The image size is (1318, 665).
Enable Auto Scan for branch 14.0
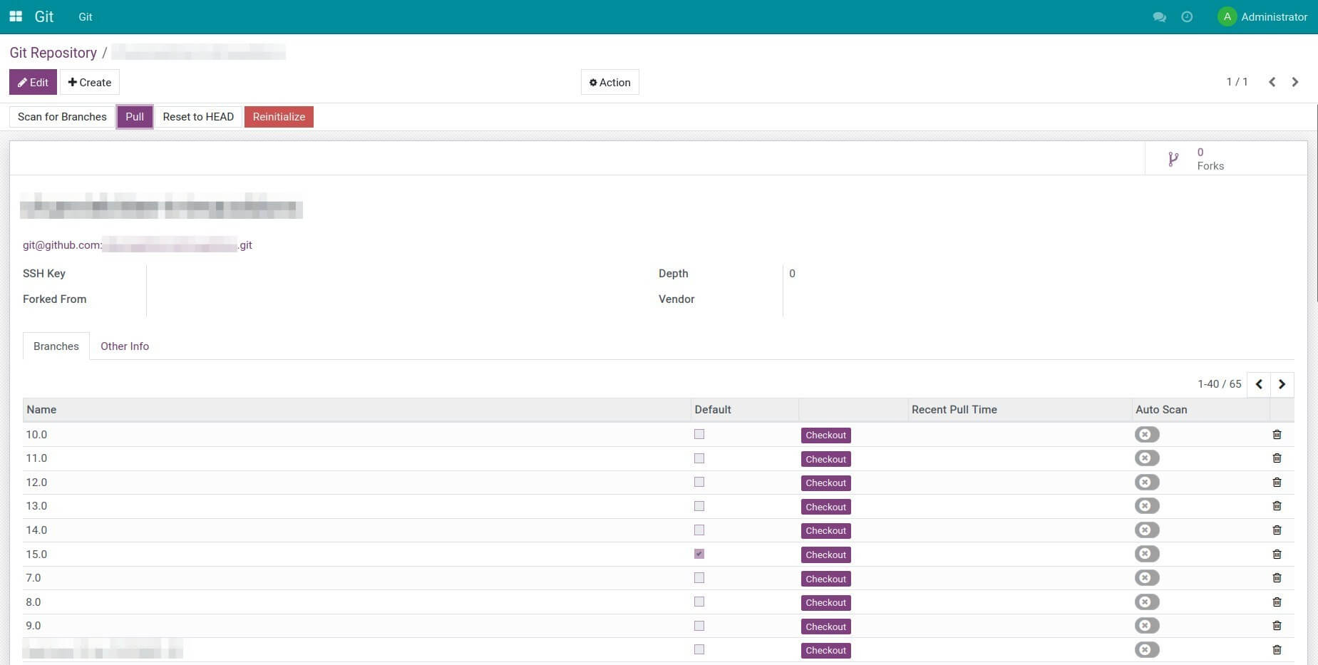pos(1147,530)
